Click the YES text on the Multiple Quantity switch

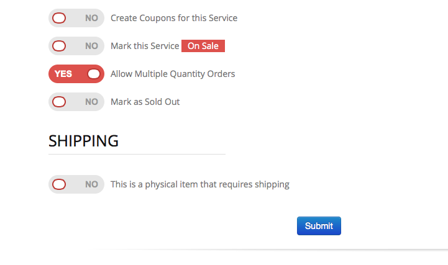coord(63,74)
